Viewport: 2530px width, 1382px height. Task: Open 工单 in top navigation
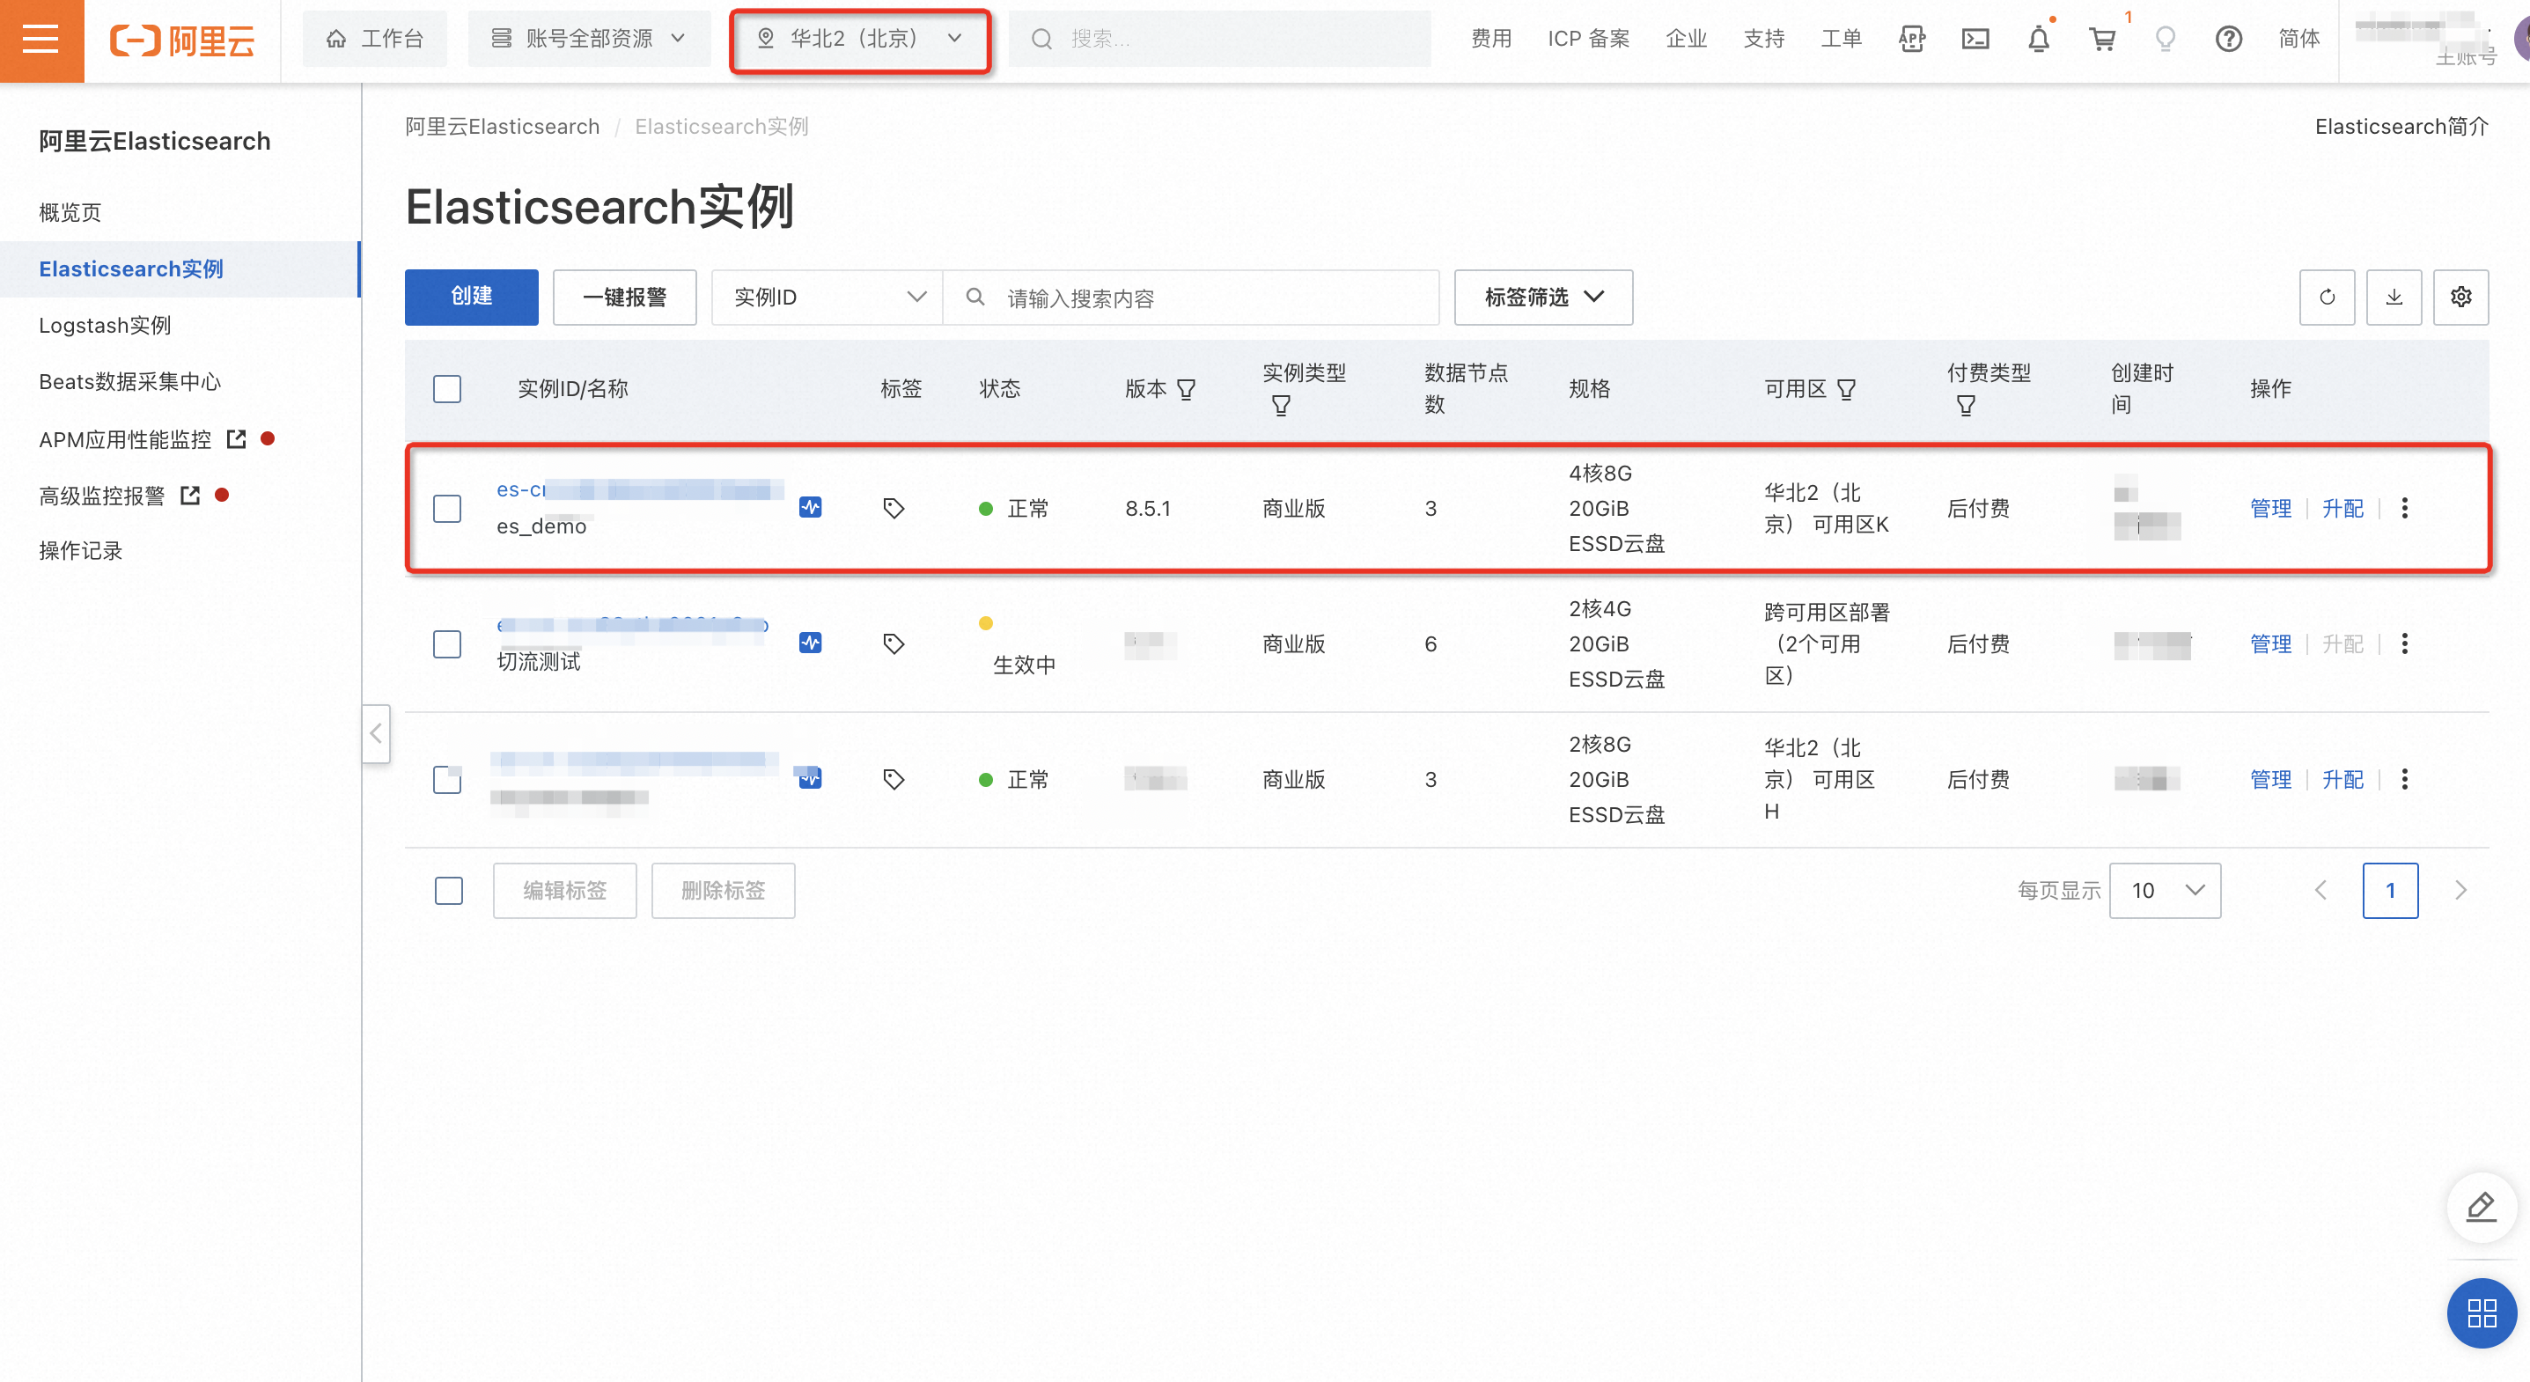1841,40
